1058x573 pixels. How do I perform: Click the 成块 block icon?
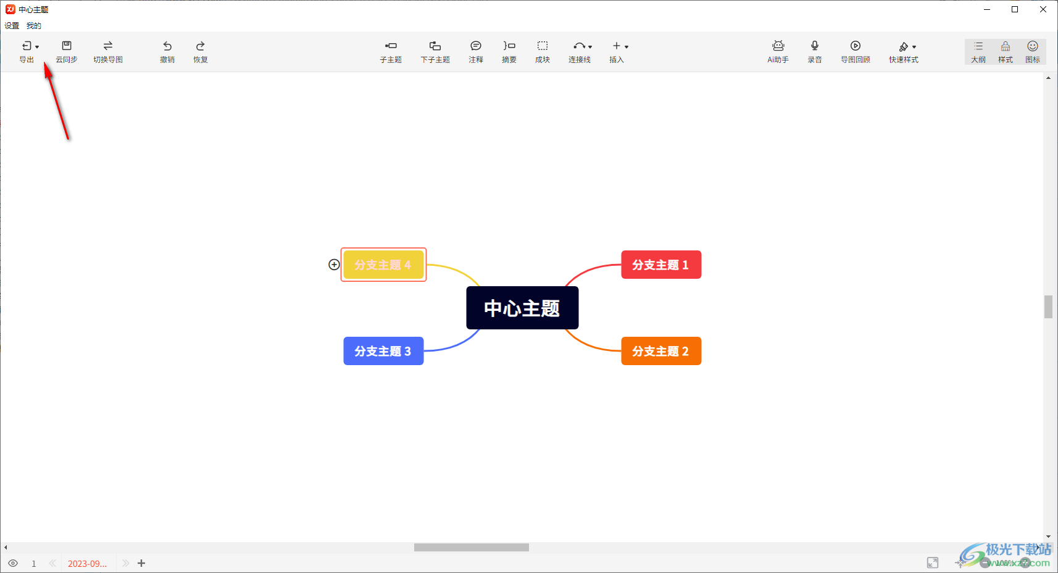coord(543,46)
